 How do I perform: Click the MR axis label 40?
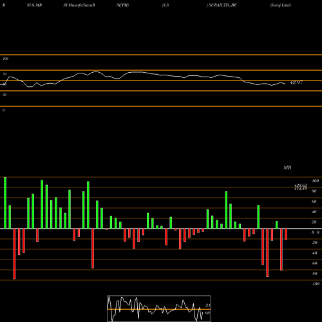click(x=314, y=212)
